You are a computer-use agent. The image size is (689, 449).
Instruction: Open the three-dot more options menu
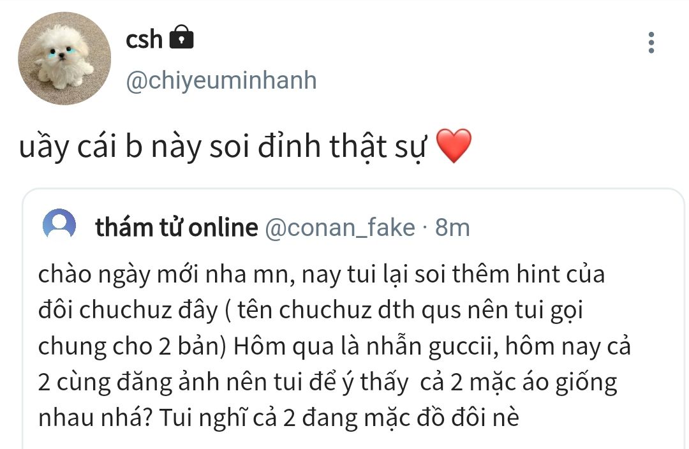click(651, 42)
